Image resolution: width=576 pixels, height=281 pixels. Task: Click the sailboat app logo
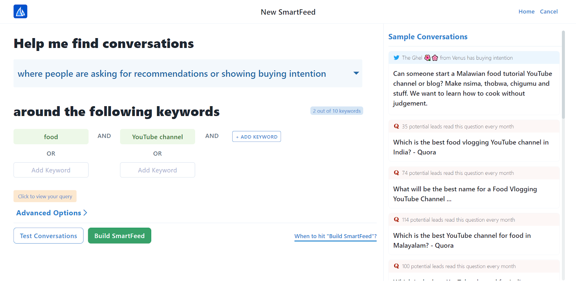[21, 12]
